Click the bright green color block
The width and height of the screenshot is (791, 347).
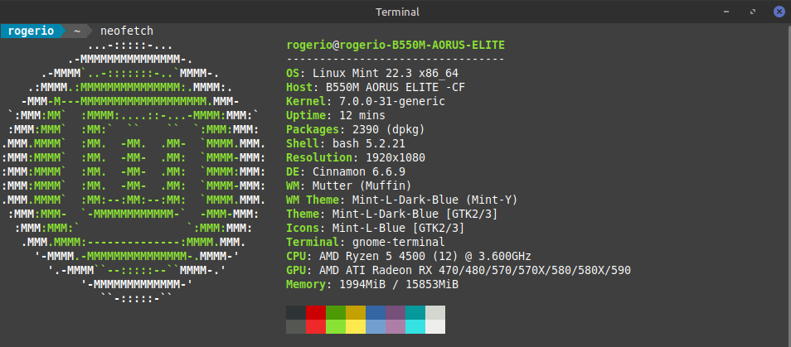point(336,327)
